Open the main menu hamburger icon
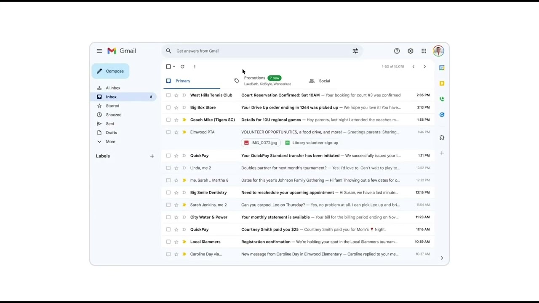 99,51
